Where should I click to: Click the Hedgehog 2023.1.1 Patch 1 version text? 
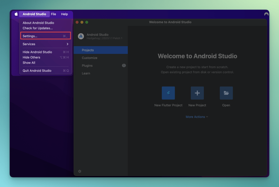tap(104, 38)
